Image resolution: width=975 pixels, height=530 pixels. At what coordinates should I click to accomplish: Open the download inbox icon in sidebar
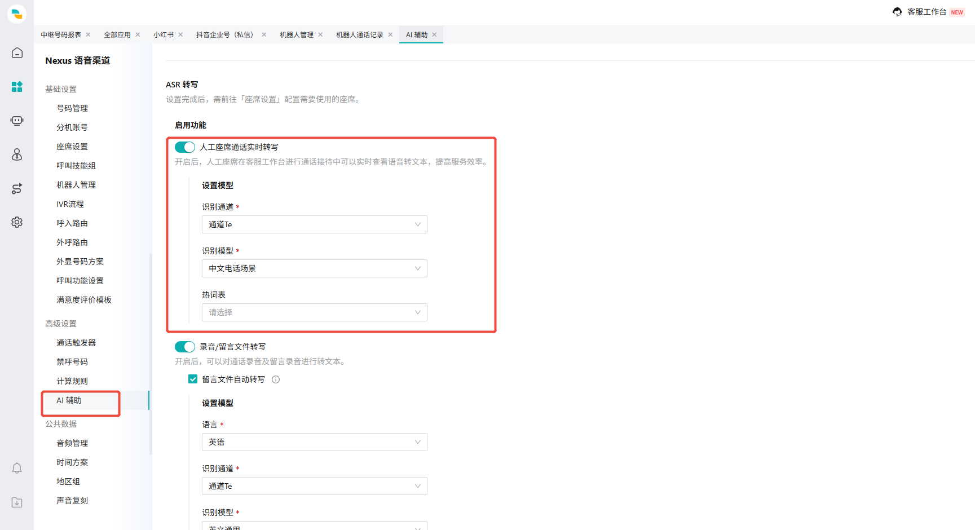[17, 502]
